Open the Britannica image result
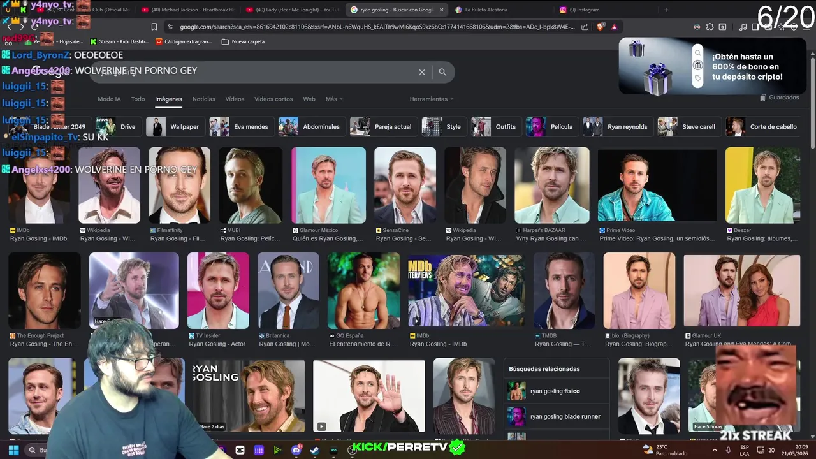 tap(288, 291)
